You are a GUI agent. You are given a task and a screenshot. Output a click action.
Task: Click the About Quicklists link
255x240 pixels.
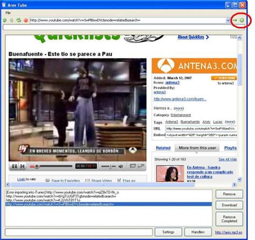pyautogui.click(x=193, y=37)
